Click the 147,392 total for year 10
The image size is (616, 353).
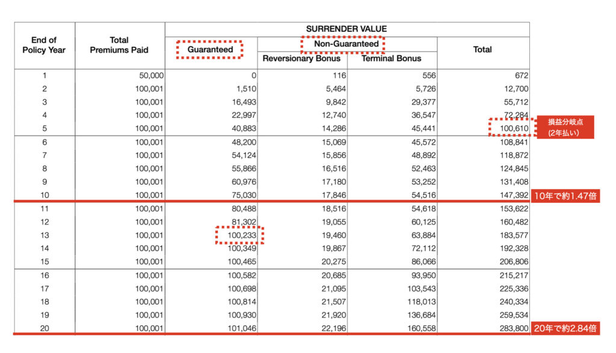[x=513, y=195]
